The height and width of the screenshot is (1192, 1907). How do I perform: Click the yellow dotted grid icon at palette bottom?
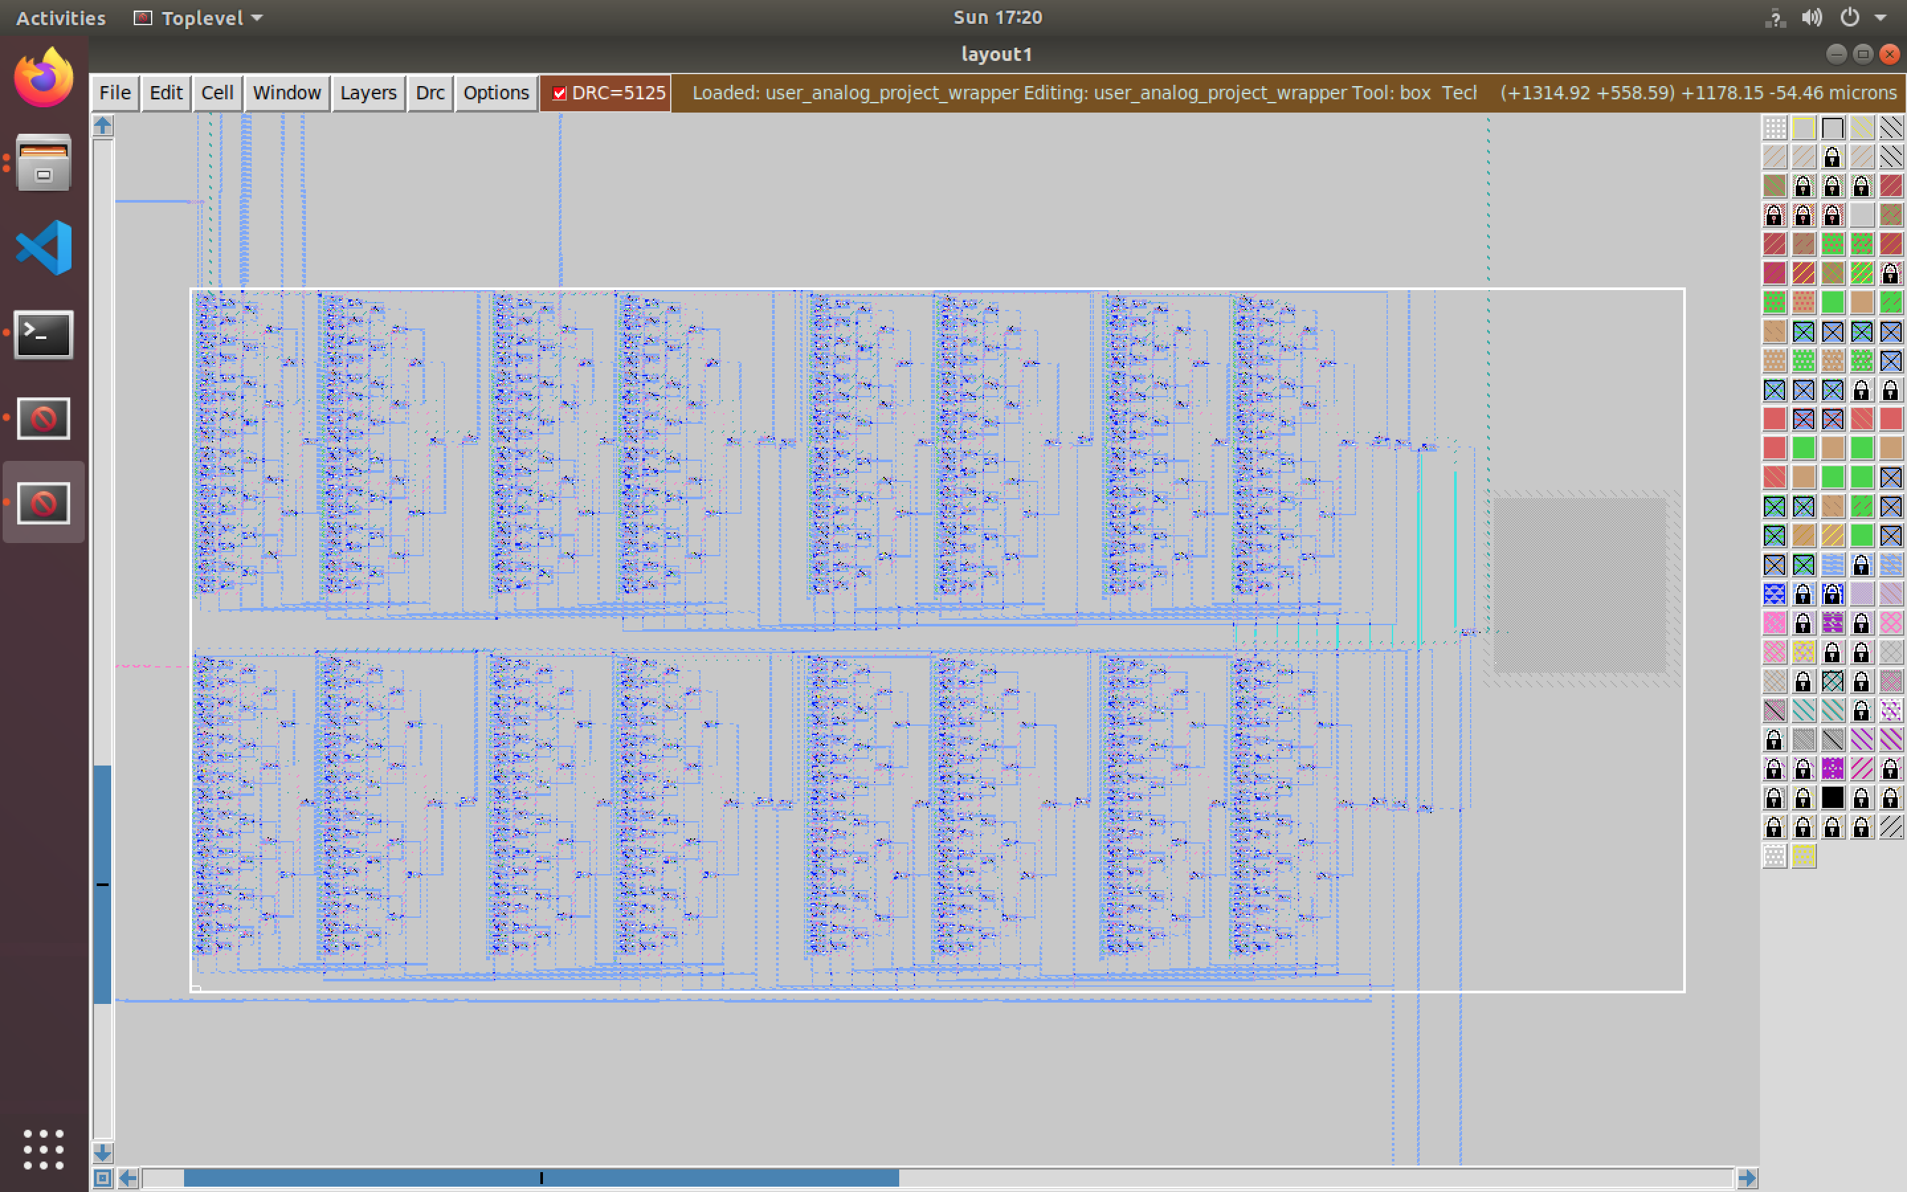(1803, 856)
